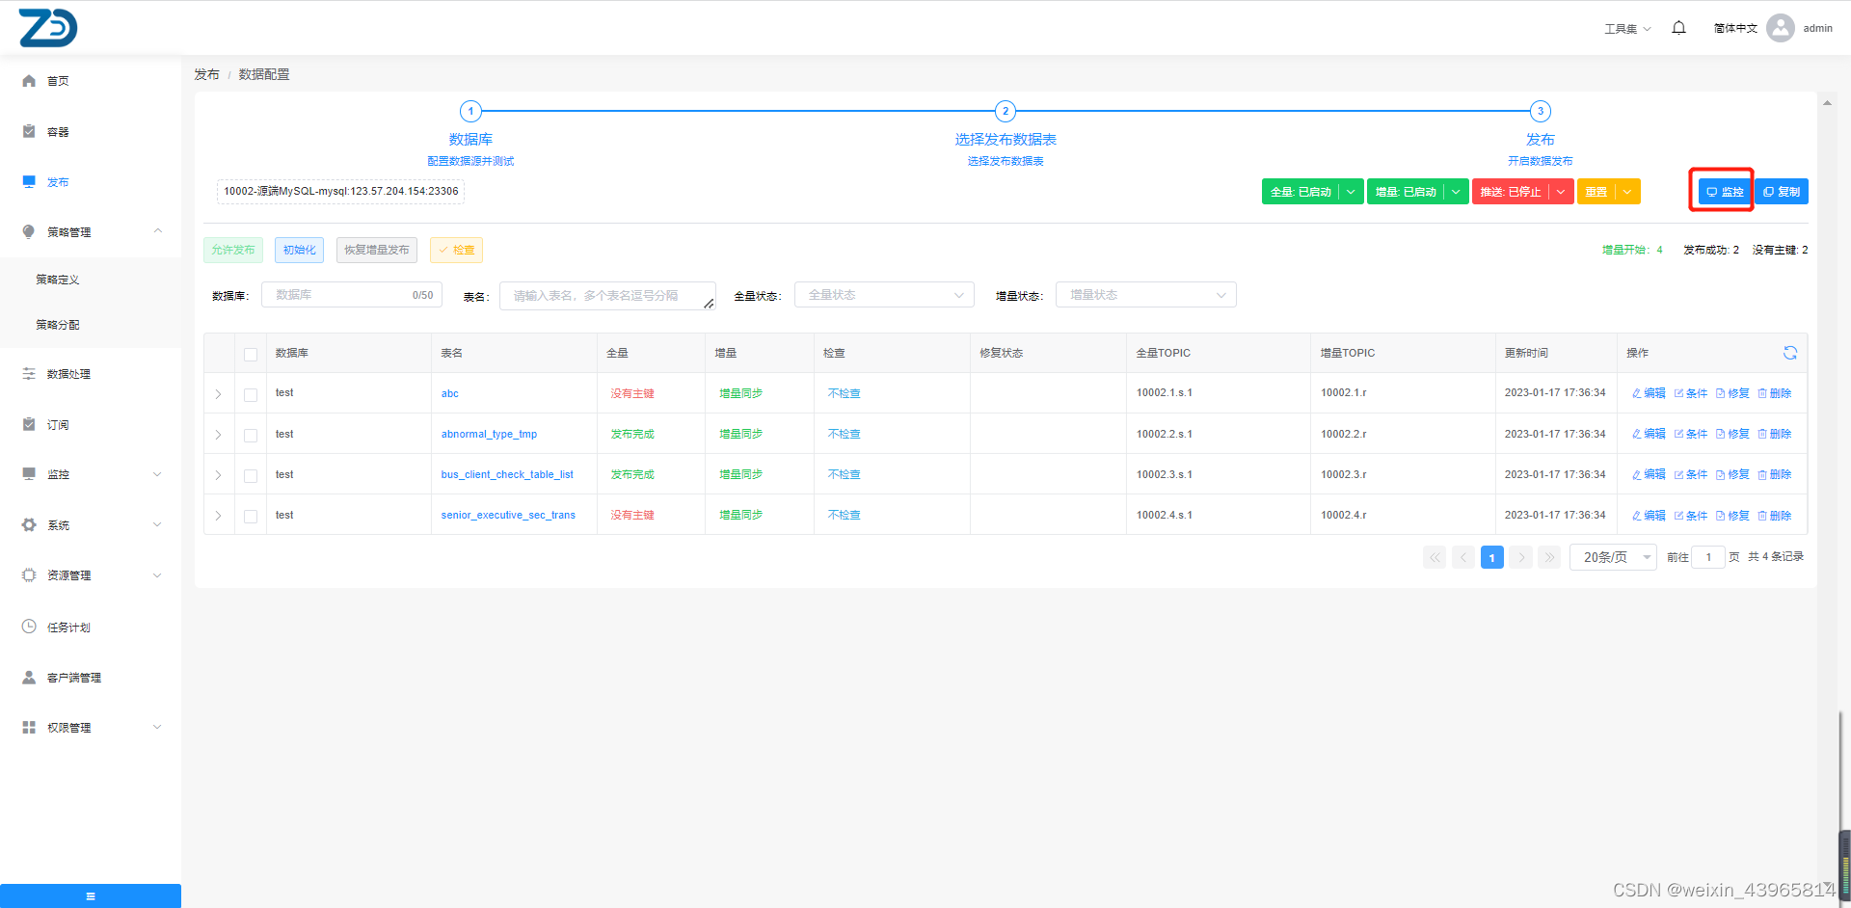Repair the bus_client_check_table_list row

coord(1732,474)
